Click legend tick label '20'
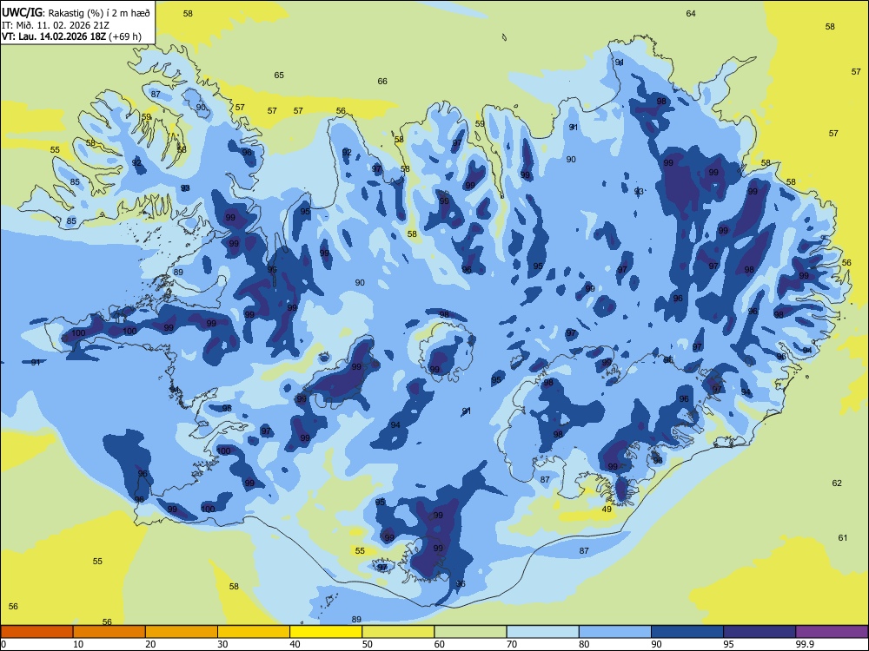Image resolution: width=869 pixels, height=651 pixels. [150, 644]
